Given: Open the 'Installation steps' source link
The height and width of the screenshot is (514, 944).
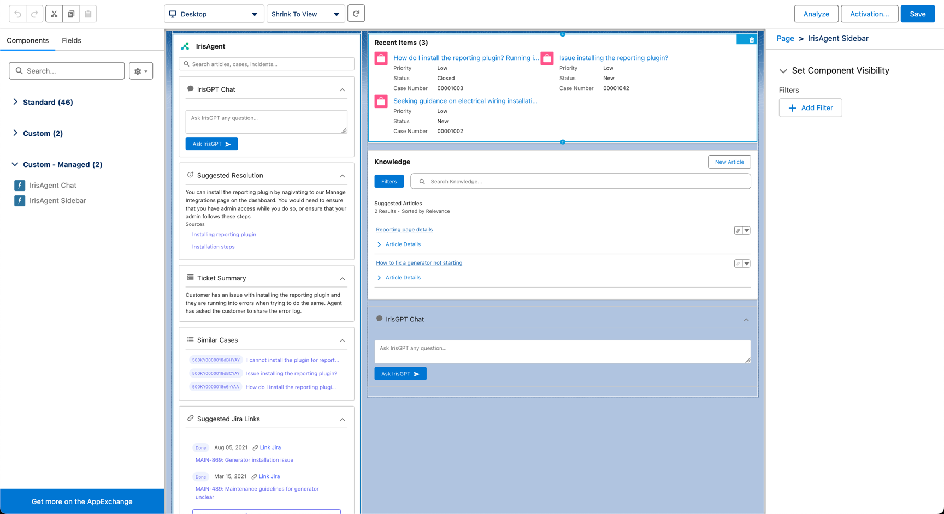Looking at the screenshot, I should (x=214, y=247).
